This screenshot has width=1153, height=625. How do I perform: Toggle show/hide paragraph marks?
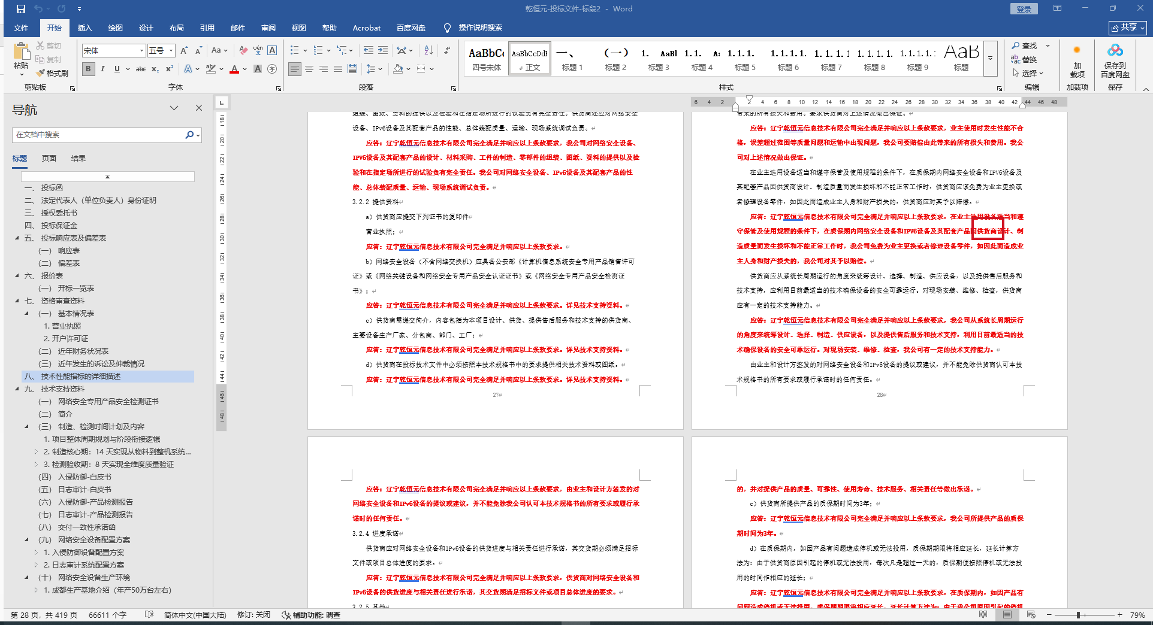pos(447,51)
